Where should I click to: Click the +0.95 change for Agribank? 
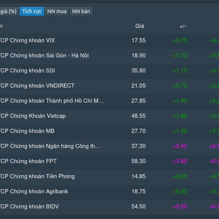[x=180, y=191]
